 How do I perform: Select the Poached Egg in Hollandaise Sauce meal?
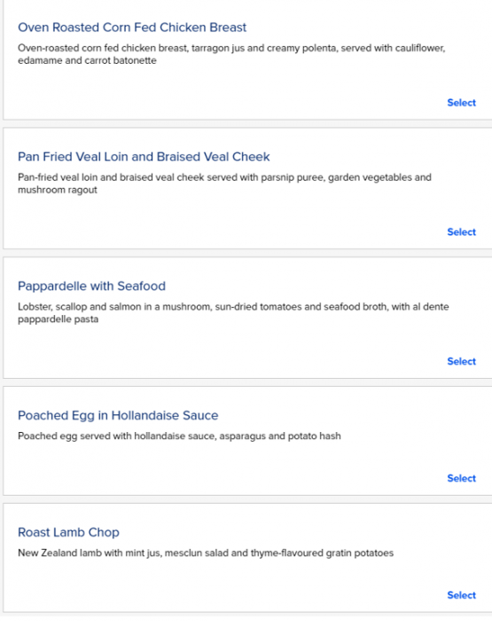click(x=461, y=478)
